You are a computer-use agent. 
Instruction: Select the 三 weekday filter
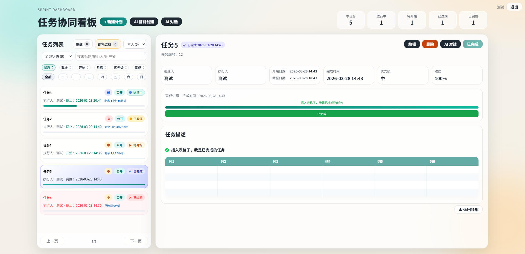click(89, 77)
